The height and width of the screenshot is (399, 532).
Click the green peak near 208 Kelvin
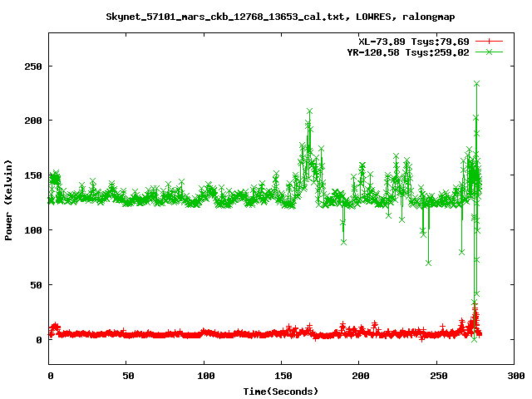pyautogui.click(x=309, y=111)
